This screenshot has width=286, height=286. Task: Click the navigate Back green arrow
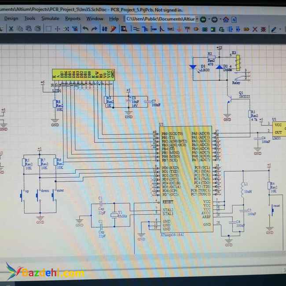(202, 19)
